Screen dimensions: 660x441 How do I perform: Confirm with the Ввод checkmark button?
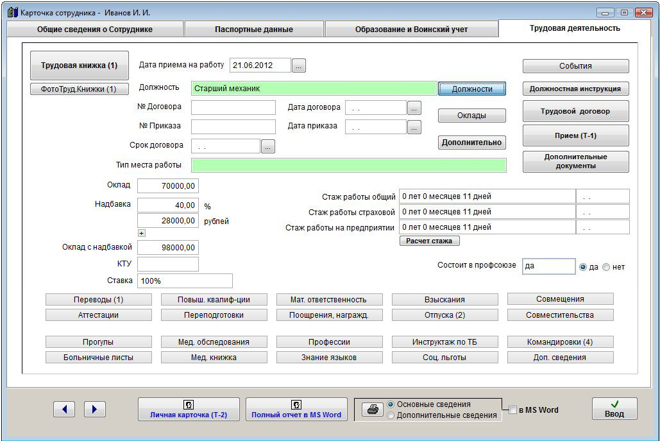(x=614, y=409)
